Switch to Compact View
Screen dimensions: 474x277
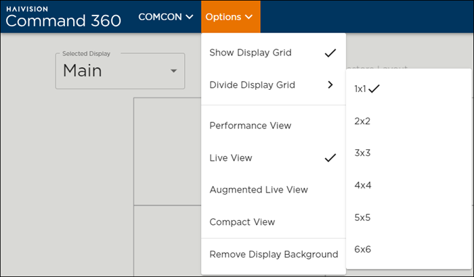[x=242, y=222]
